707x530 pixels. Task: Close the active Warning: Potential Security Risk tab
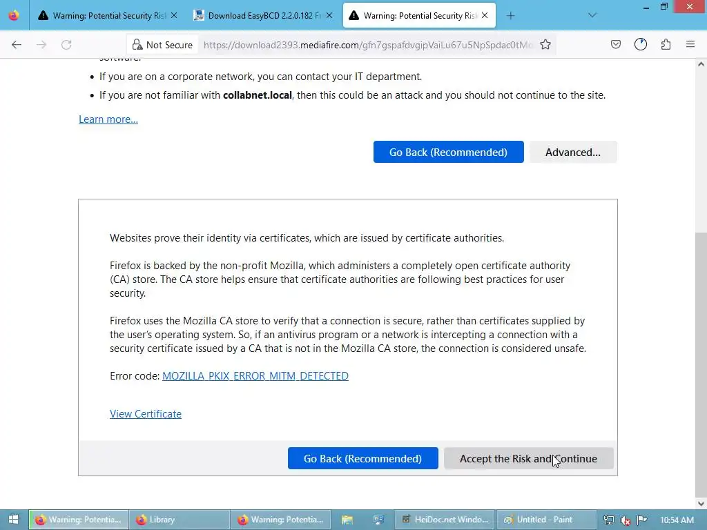click(x=485, y=15)
